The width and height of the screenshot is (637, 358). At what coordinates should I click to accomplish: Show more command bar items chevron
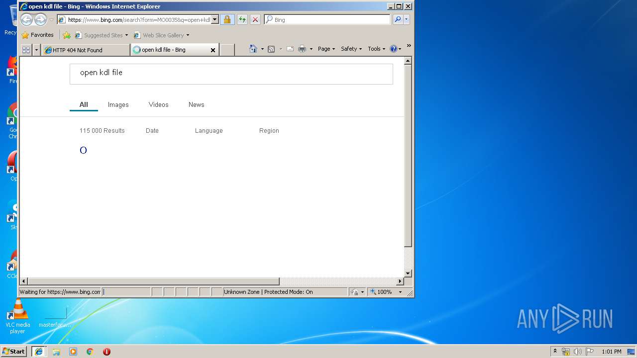(x=409, y=46)
